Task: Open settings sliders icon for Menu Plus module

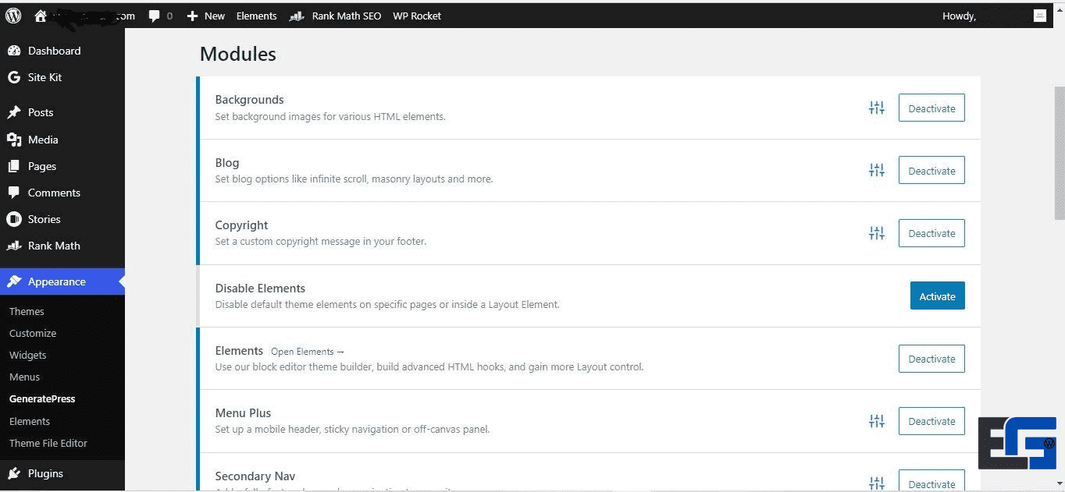Action: tap(877, 421)
